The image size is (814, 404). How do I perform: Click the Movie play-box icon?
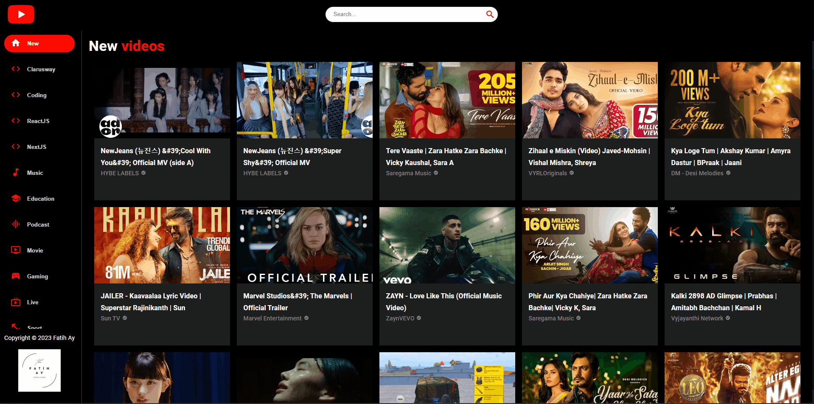(16, 250)
